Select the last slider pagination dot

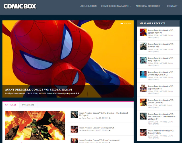tap(130, 23)
